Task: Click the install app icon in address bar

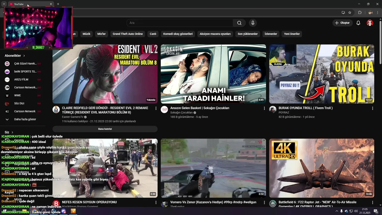Action: (x=343, y=13)
